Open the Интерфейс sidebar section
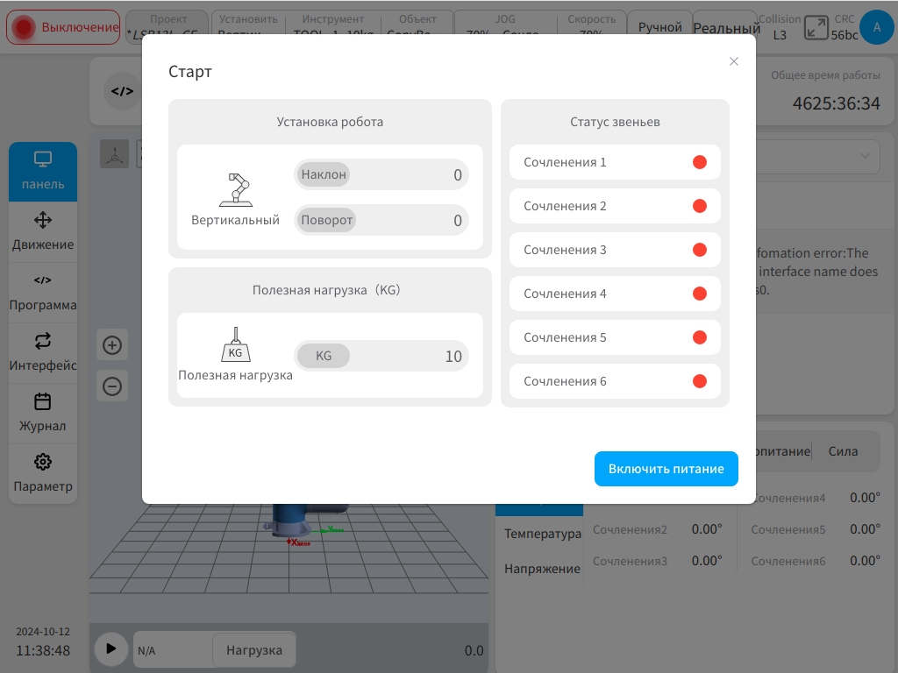The height and width of the screenshot is (673, 898). pyautogui.click(x=43, y=353)
